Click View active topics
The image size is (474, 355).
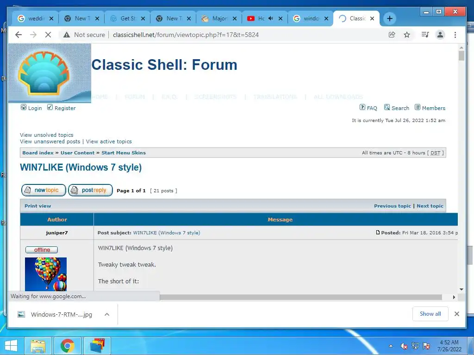pyautogui.click(x=109, y=141)
